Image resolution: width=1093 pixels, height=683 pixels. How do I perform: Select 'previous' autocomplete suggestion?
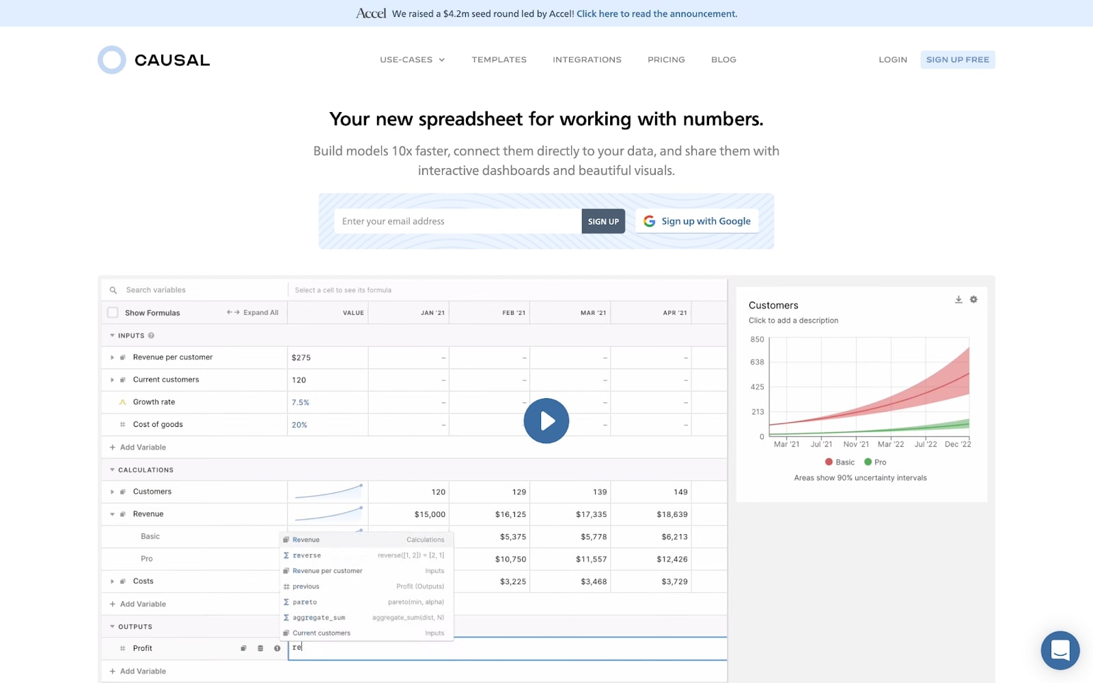pyautogui.click(x=367, y=587)
